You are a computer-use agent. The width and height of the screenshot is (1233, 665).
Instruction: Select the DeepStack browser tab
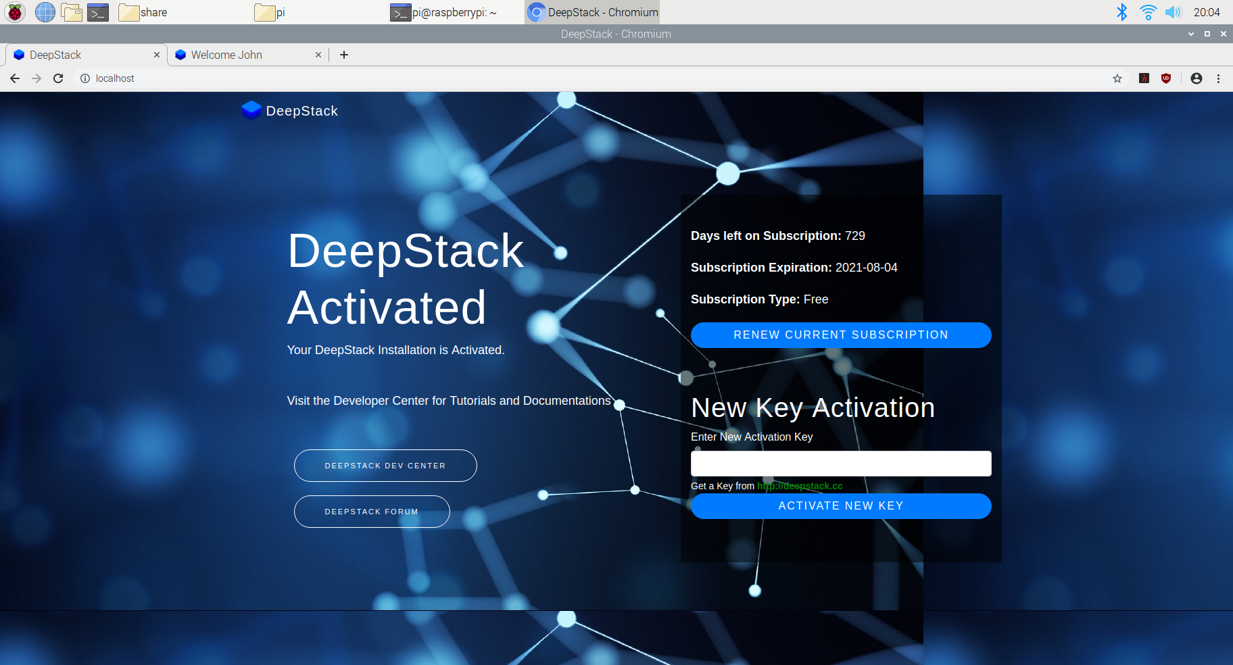(x=74, y=55)
